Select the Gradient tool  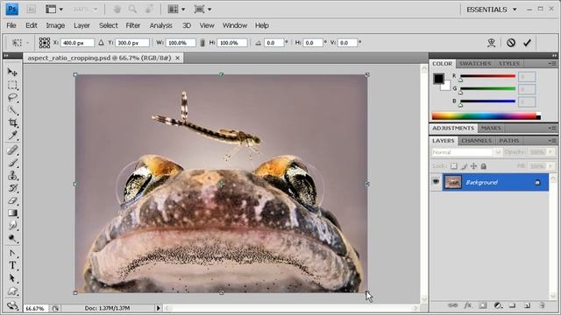pos(12,213)
